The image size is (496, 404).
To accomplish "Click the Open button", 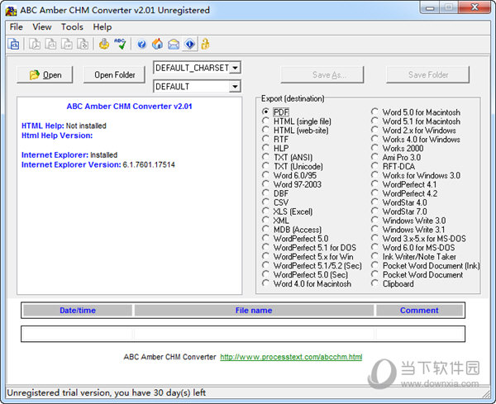I will point(45,75).
